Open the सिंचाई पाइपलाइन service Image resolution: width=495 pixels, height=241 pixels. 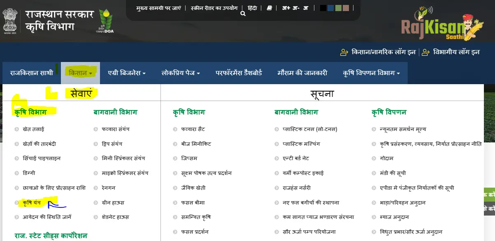[42, 158]
